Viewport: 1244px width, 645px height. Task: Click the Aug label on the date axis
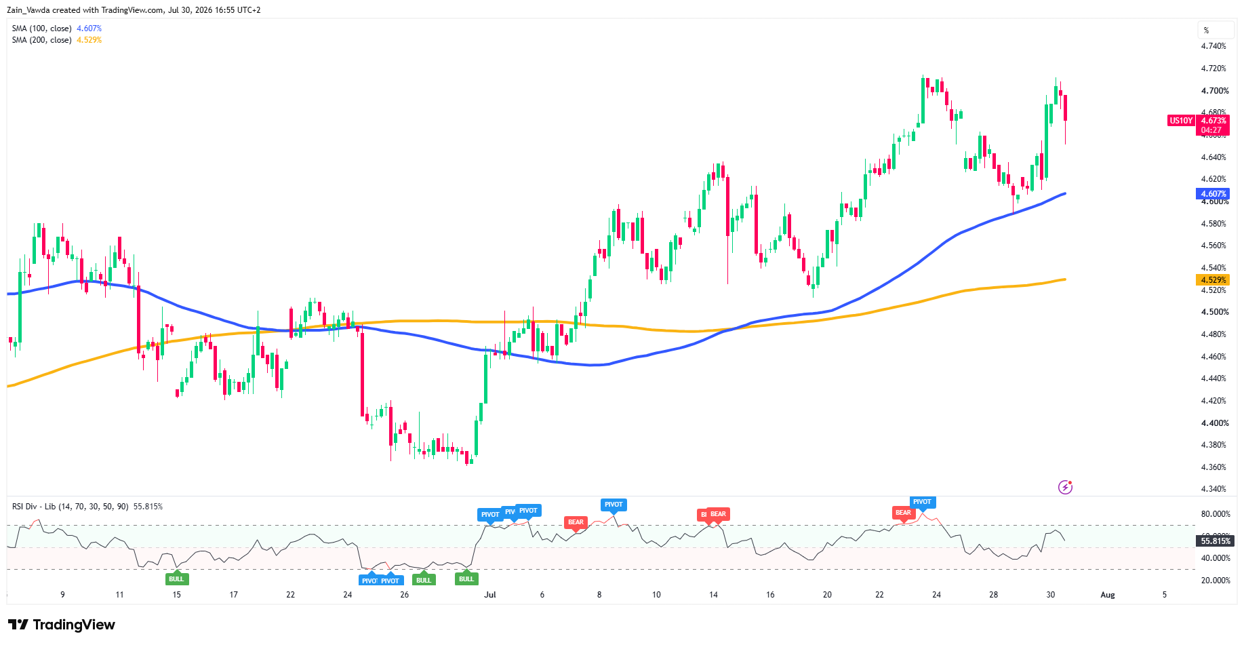tap(1107, 595)
